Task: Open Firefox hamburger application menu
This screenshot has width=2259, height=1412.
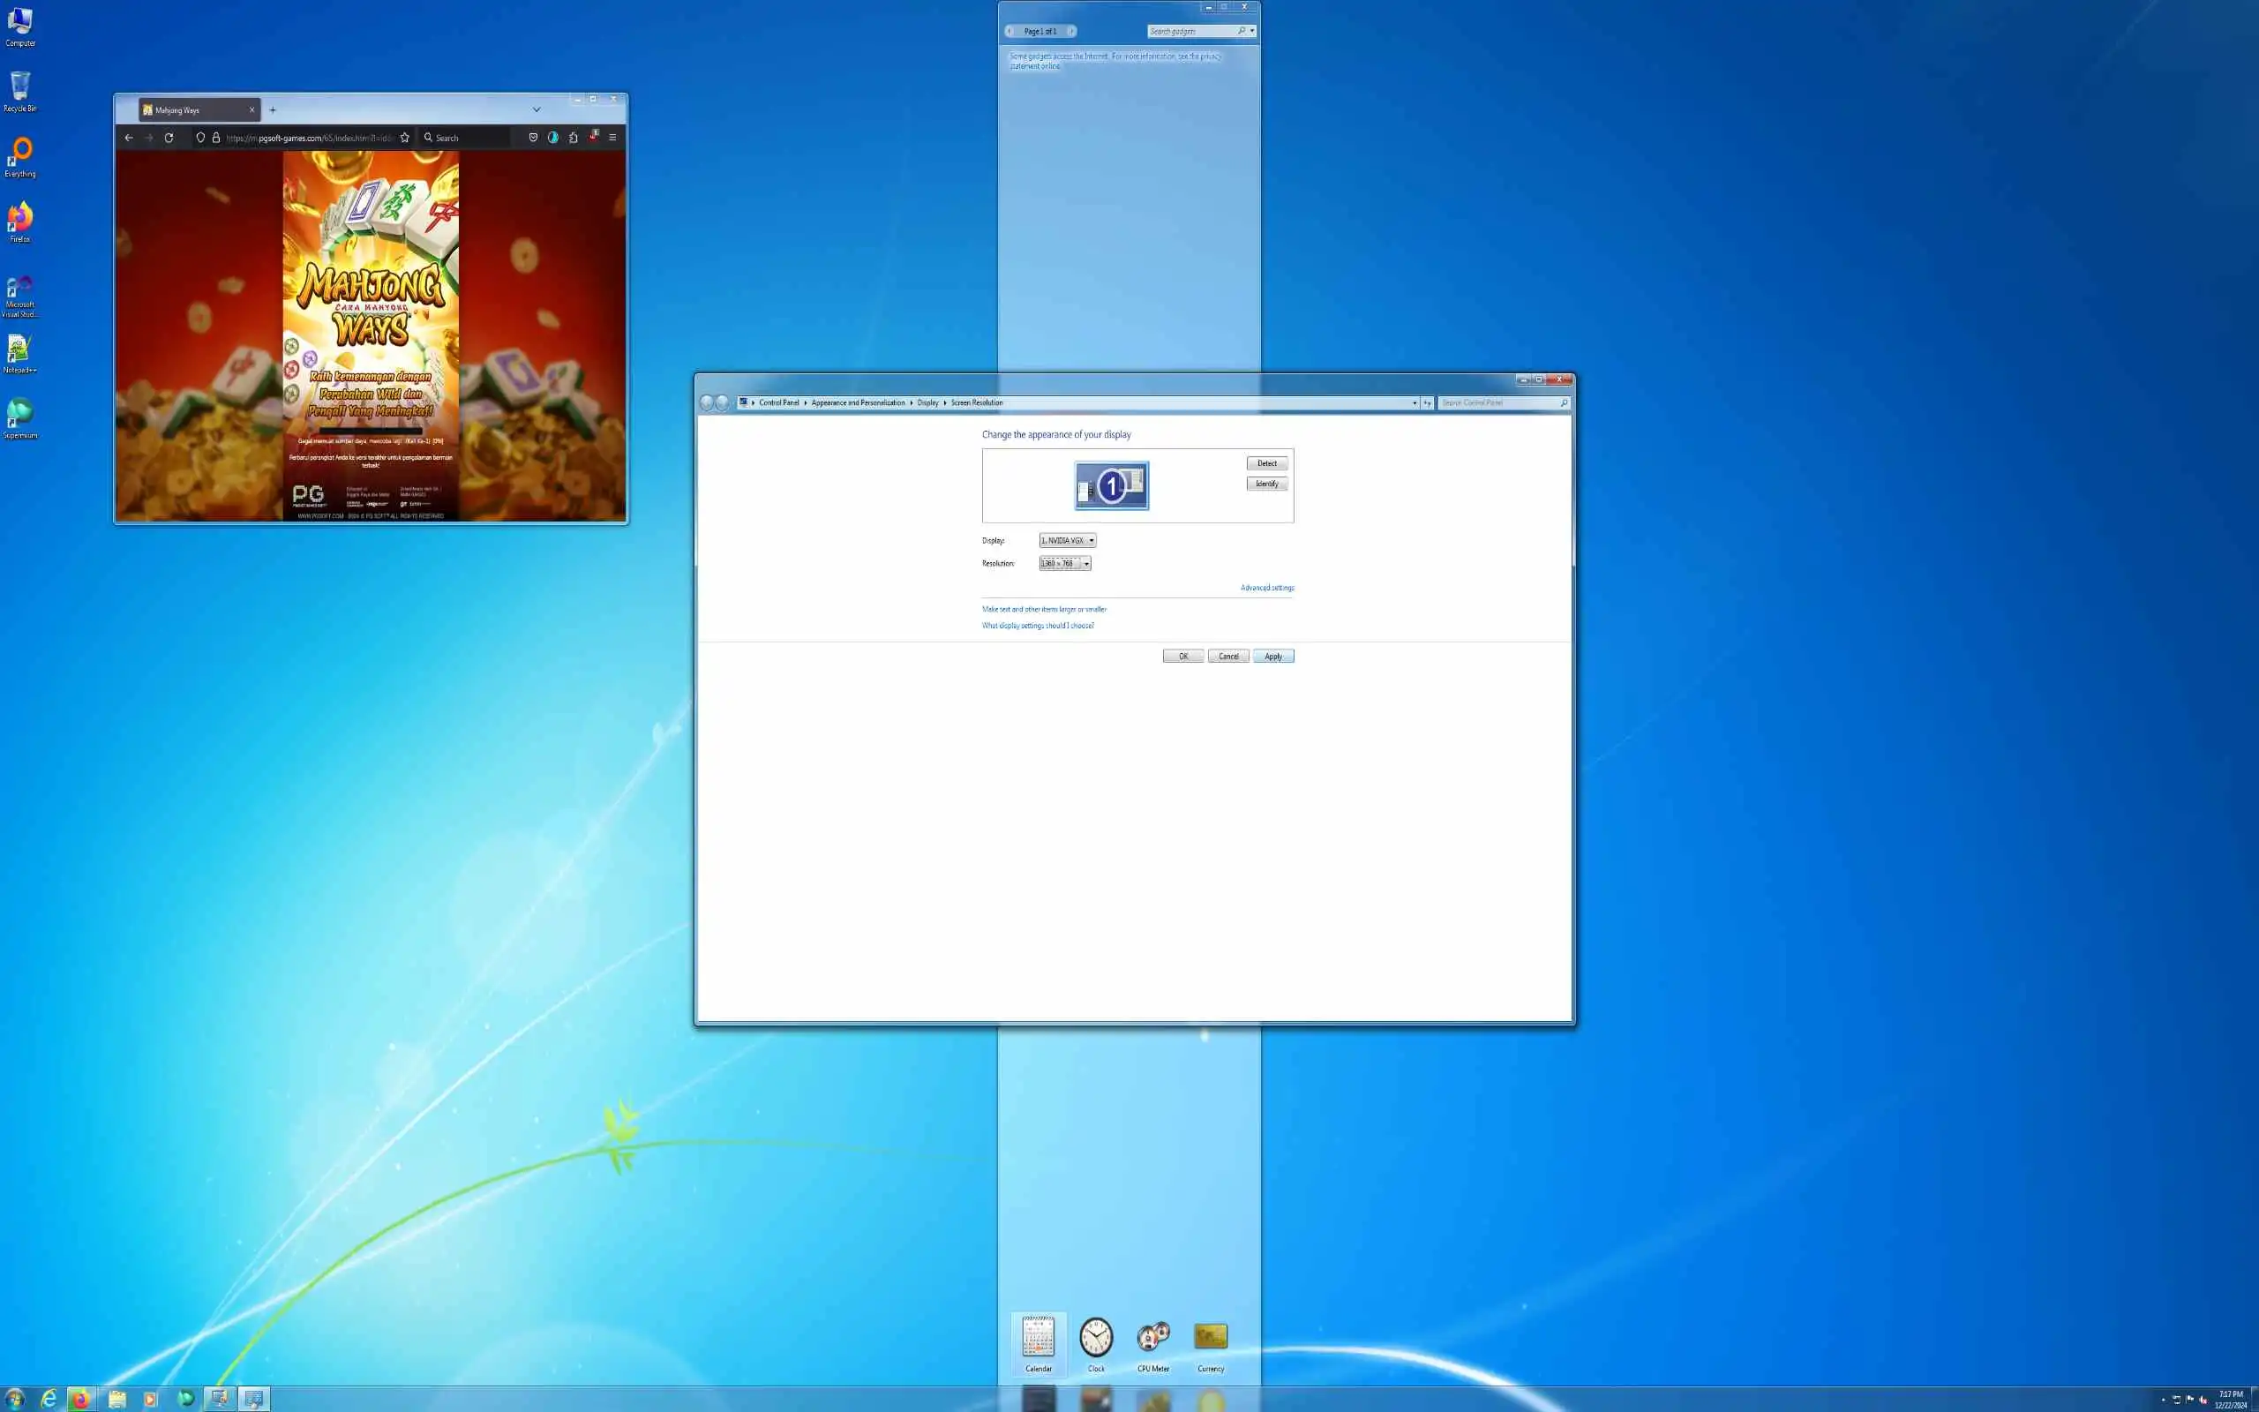Action: [x=612, y=138]
